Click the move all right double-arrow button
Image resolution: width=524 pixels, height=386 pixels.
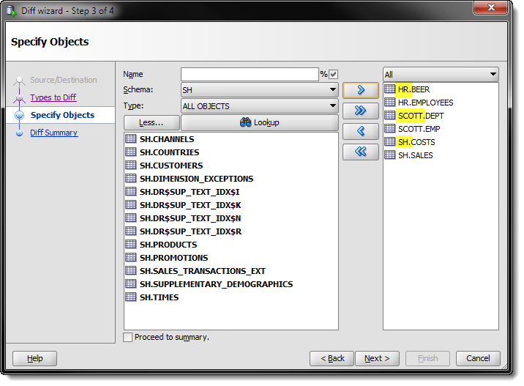(361, 111)
